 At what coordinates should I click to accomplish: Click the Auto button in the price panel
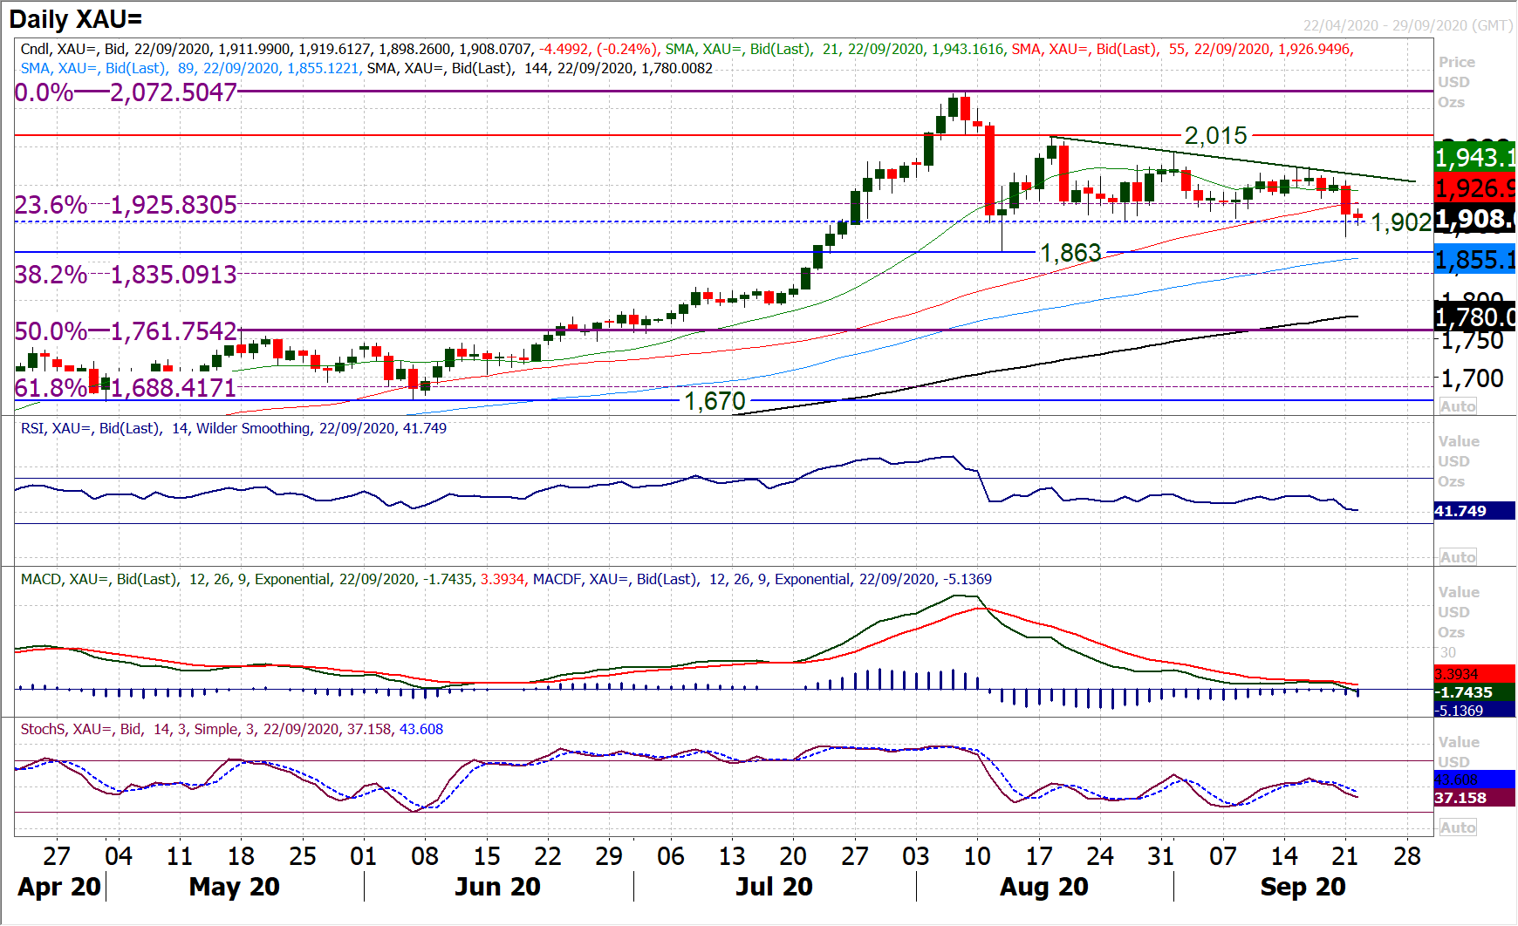click(x=1458, y=406)
